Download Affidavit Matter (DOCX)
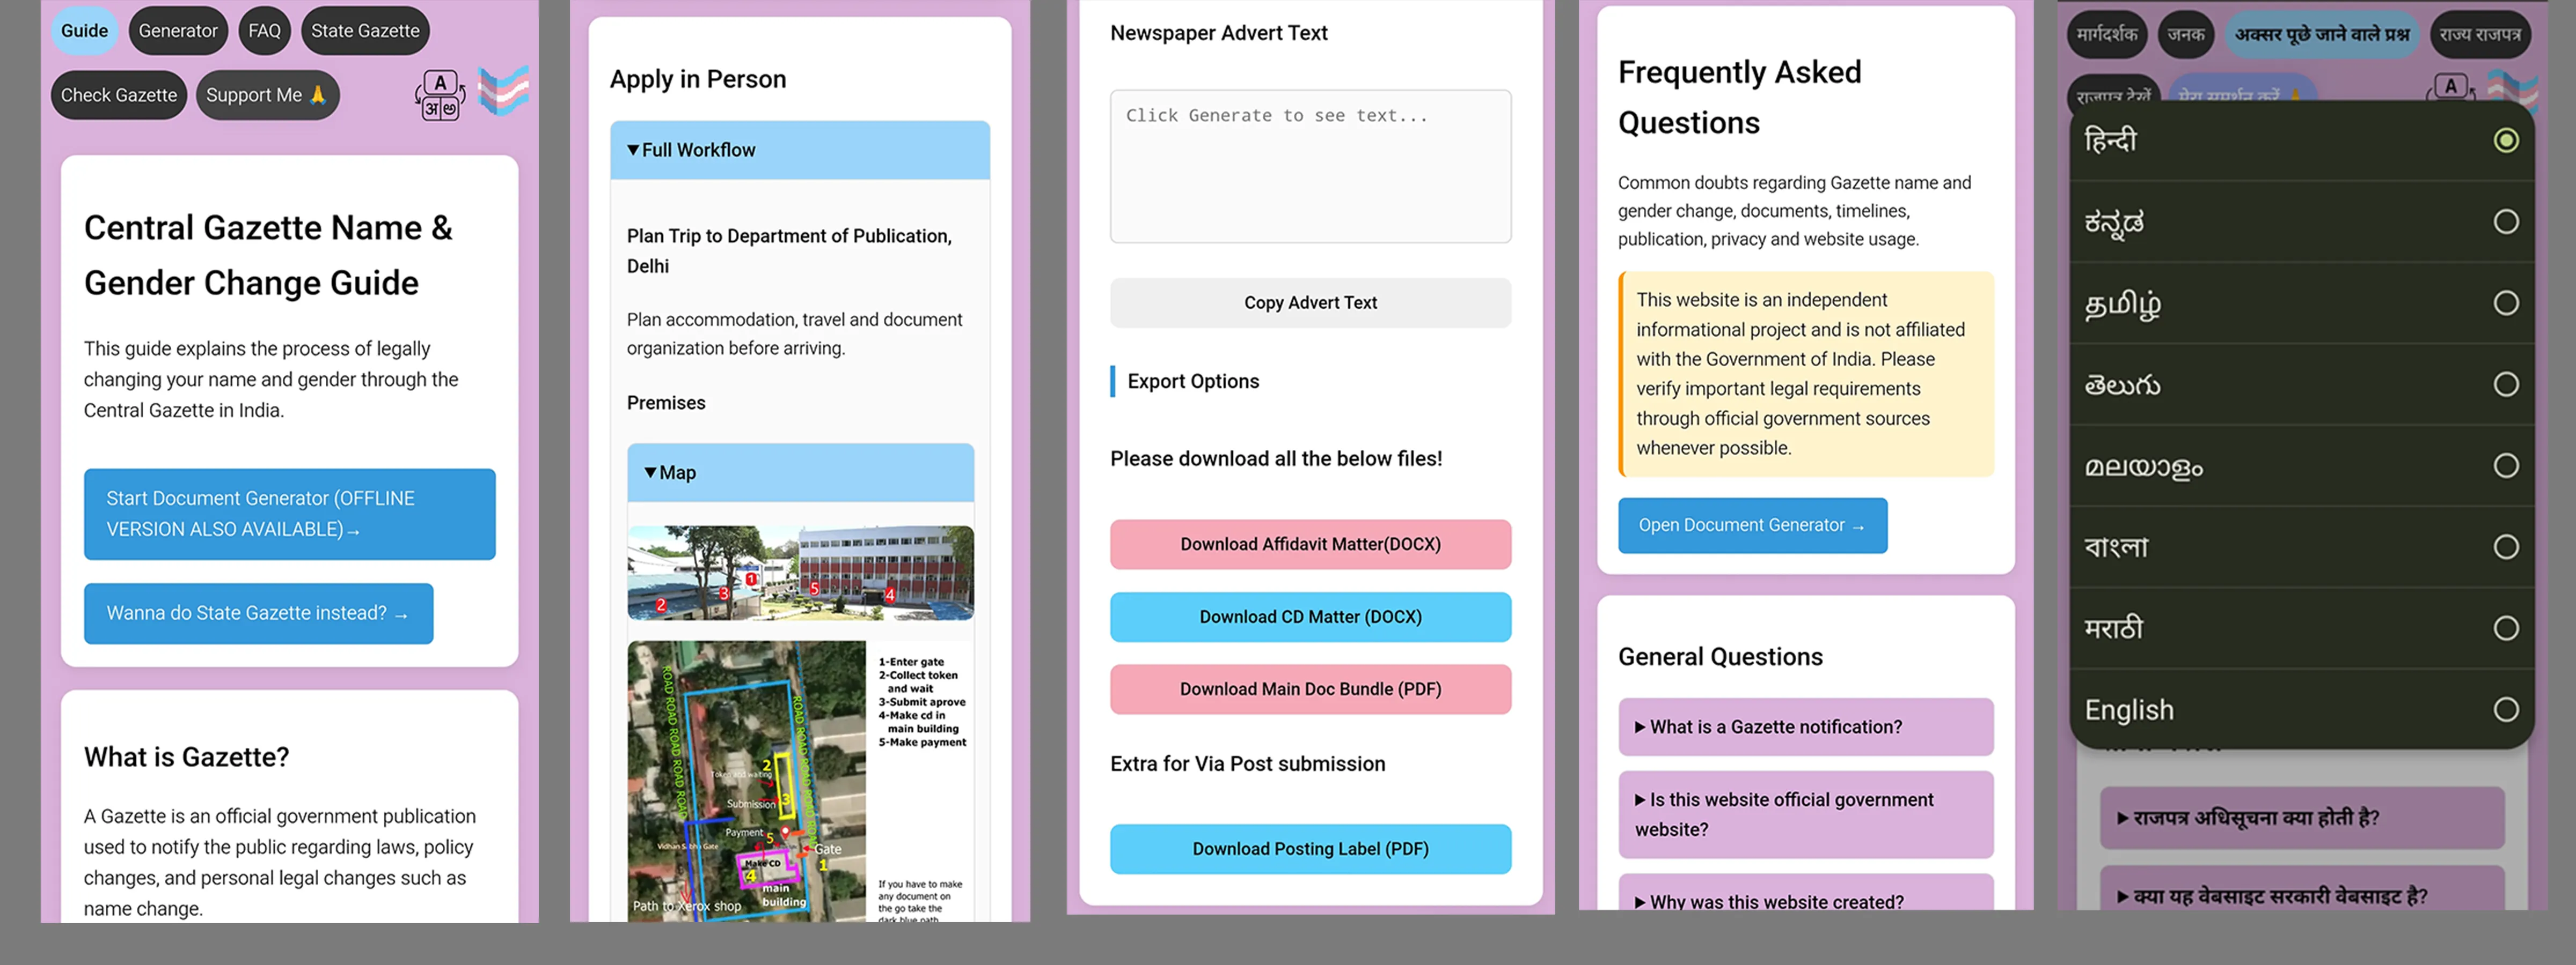This screenshot has width=2576, height=965. [x=1310, y=545]
